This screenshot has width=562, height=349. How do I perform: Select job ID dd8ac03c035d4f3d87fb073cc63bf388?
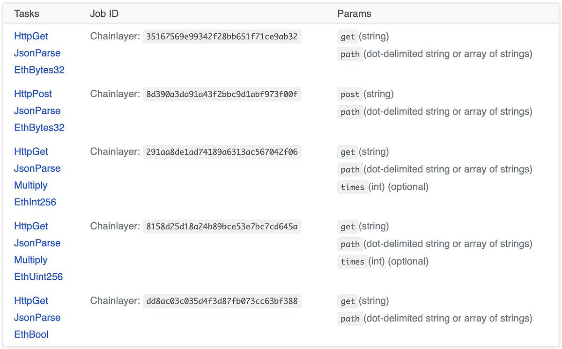[222, 301]
